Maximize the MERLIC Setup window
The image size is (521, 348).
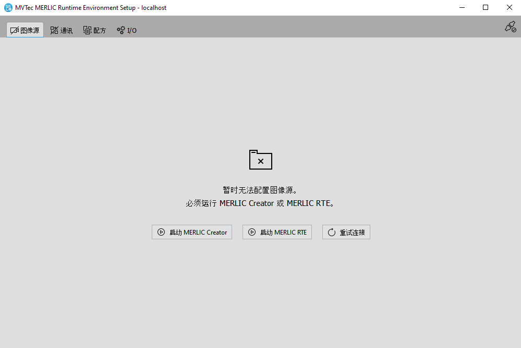(x=486, y=8)
